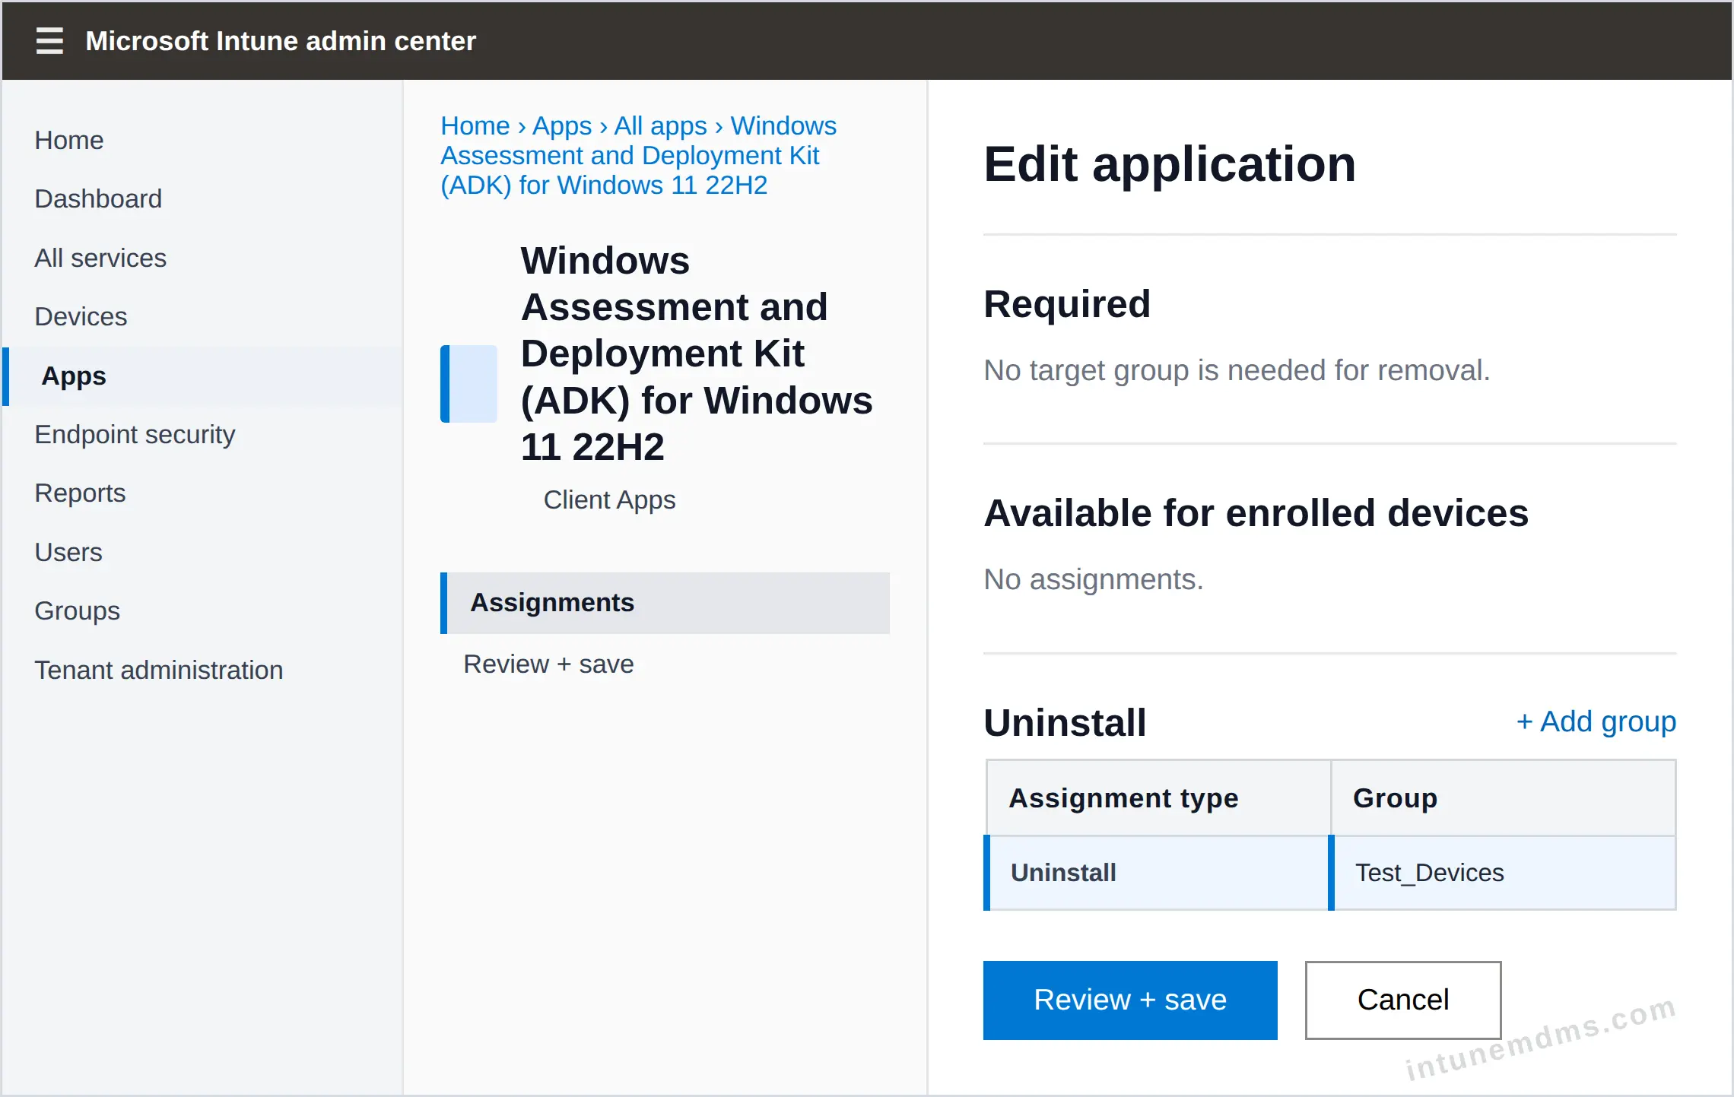
Task: Select the Uninstall assignment type cell
Action: [x=1157, y=873]
